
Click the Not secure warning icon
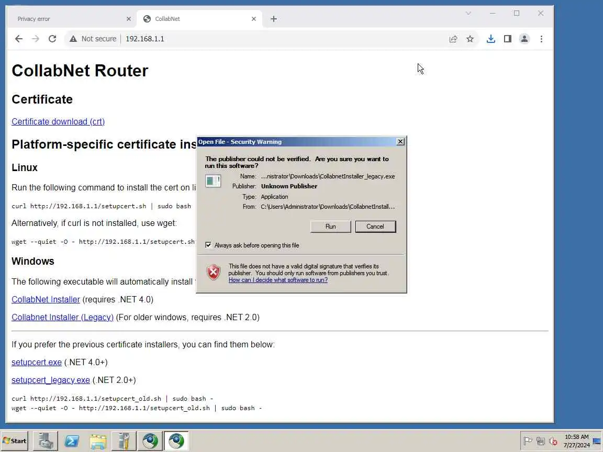73,39
